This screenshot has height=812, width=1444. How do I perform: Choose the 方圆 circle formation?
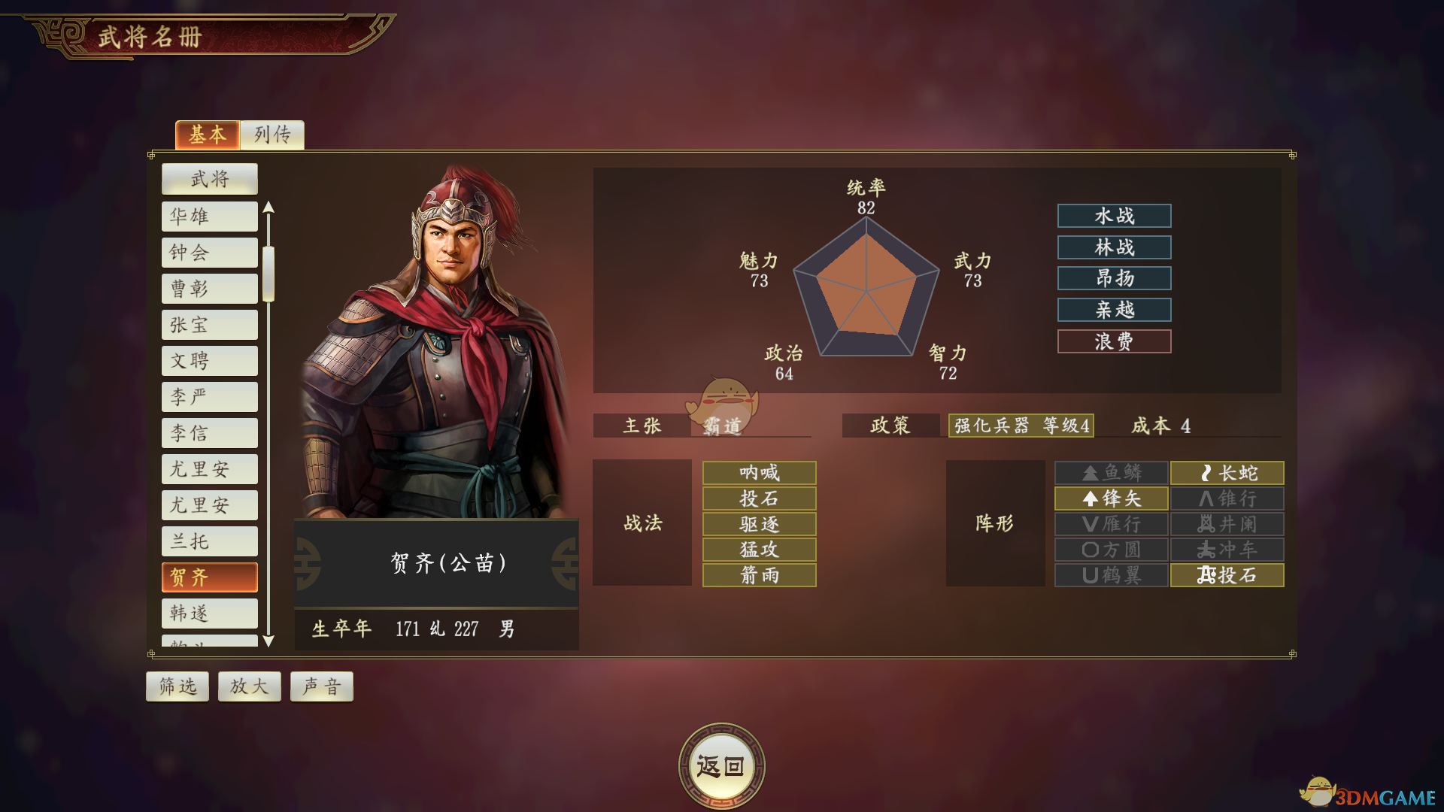(x=1111, y=550)
